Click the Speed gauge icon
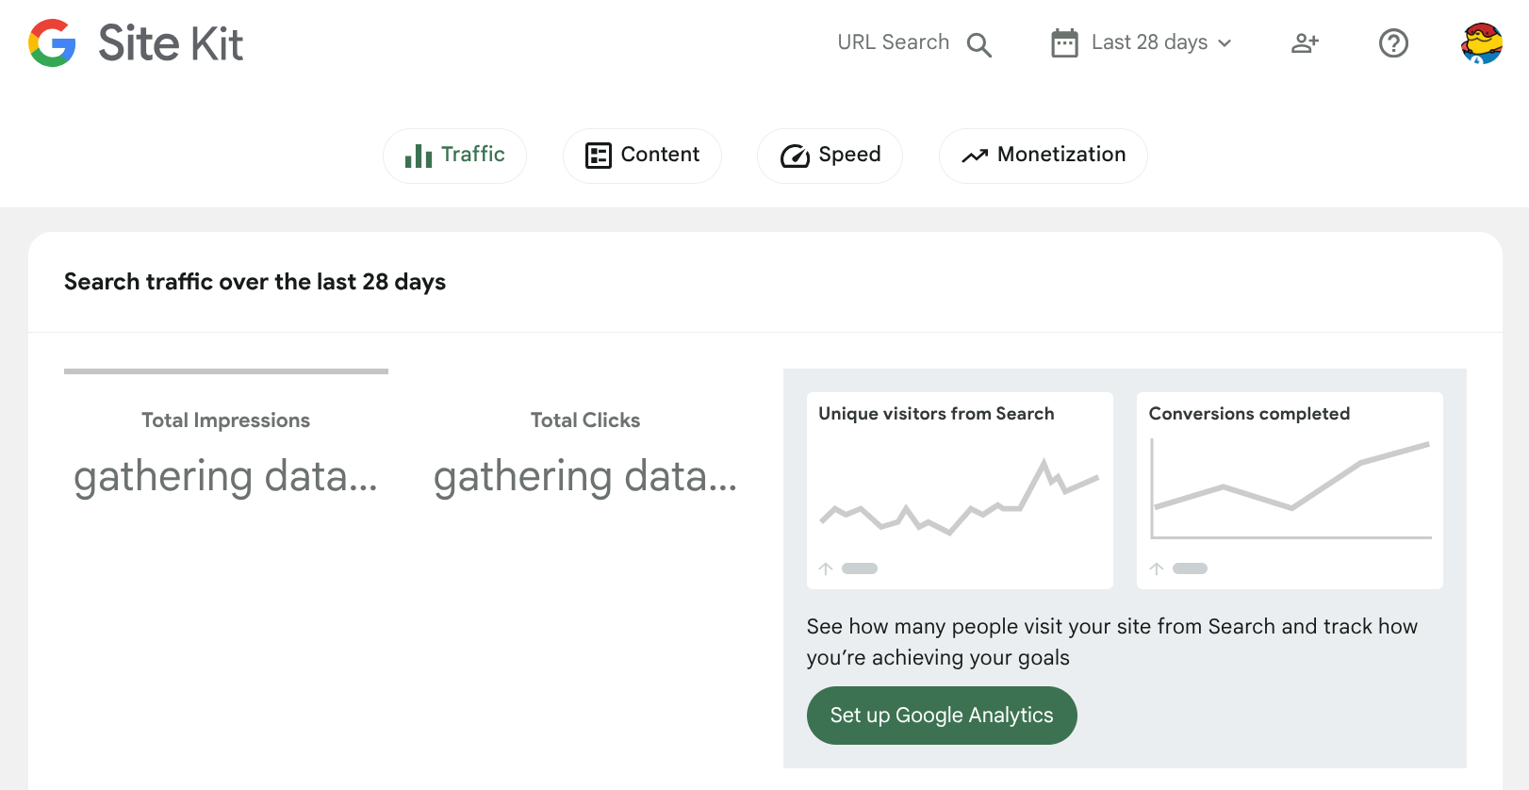This screenshot has width=1529, height=790. pyautogui.click(x=795, y=156)
